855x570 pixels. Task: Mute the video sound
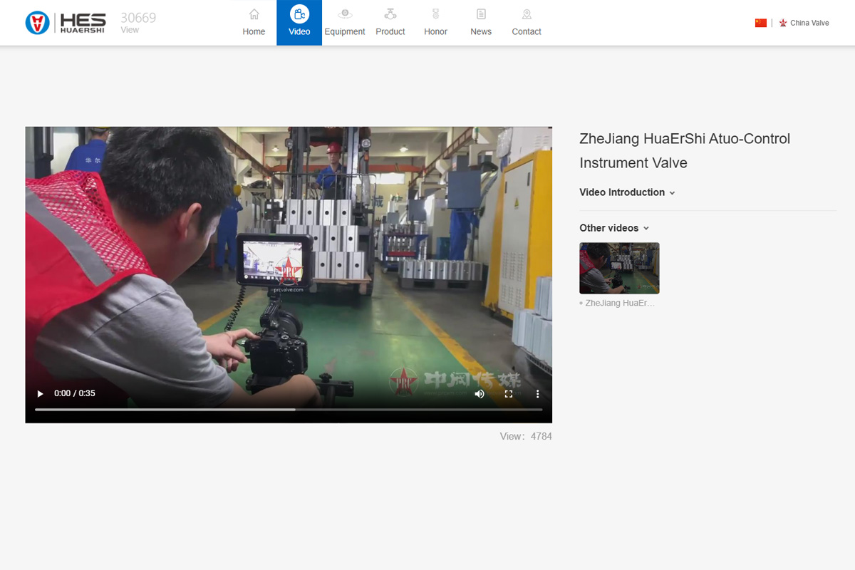click(480, 394)
